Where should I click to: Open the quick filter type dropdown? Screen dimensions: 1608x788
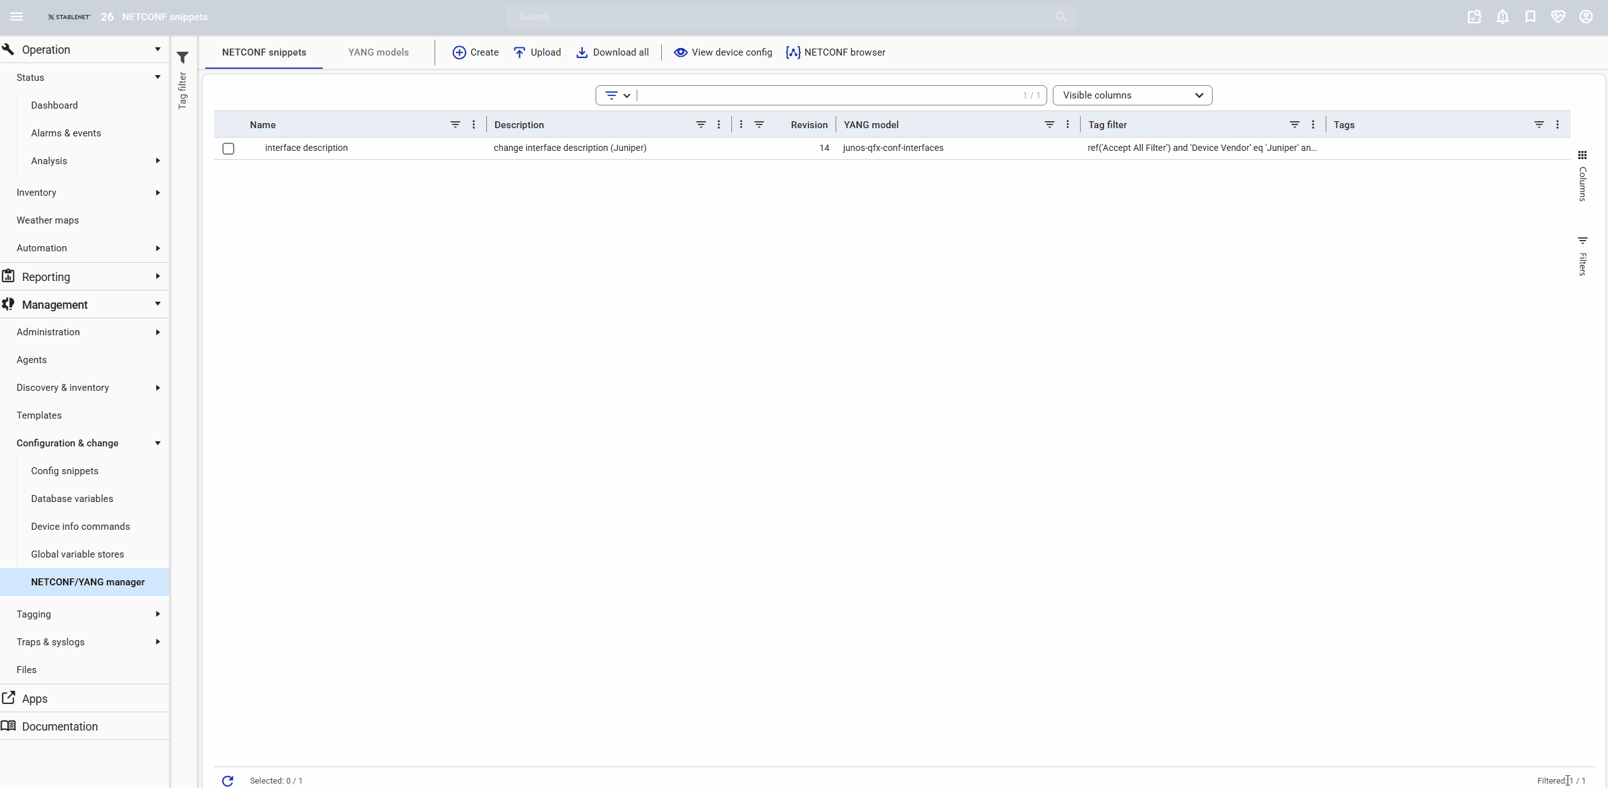617,95
